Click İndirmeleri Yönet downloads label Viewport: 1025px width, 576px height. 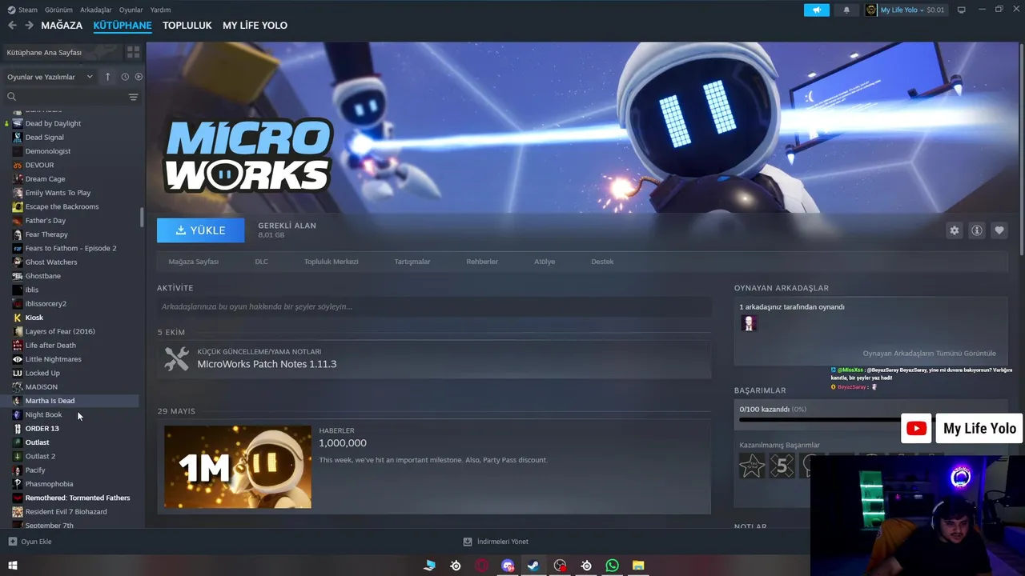(x=503, y=542)
